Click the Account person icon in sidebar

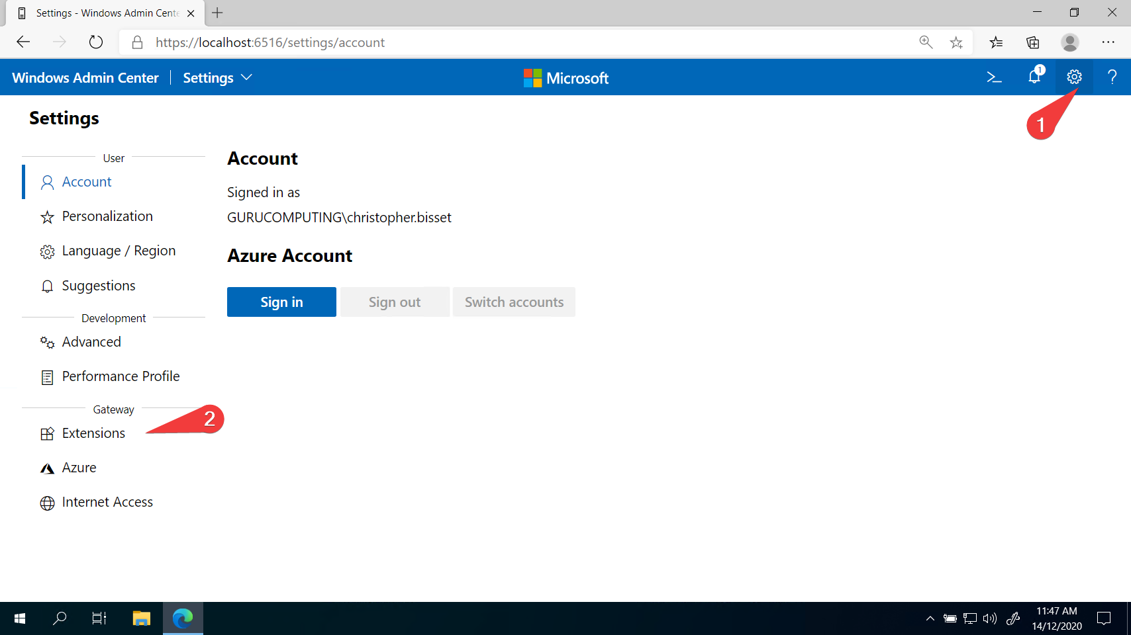tap(47, 183)
